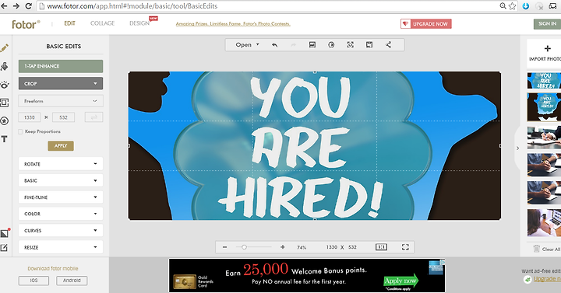Select the last thumbnail of woman at laptop
Image resolution: width=561 pixels, height=293 pixels.
tap(544, 223)
